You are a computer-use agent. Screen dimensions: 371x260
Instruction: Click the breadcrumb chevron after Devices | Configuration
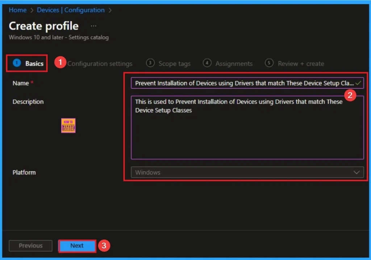pyautogui.click(x=110, y=10)
